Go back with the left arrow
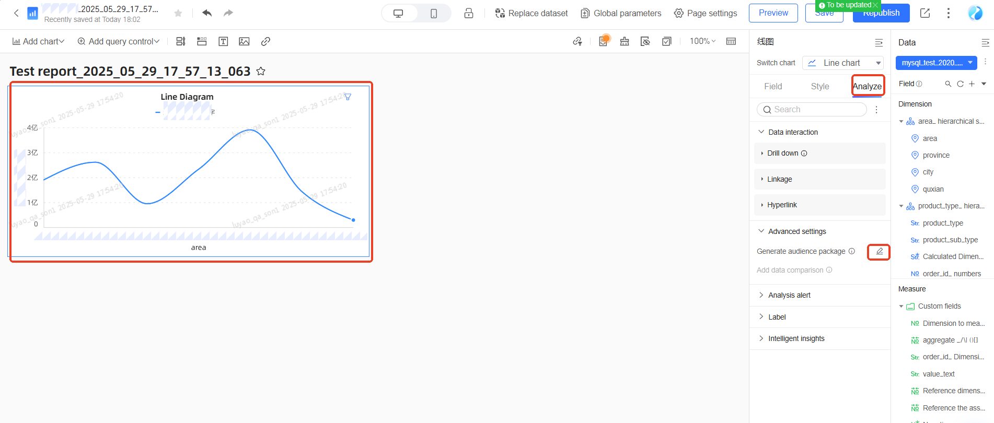The height and width of the screenshot is (423, 994). pos(16,13)
